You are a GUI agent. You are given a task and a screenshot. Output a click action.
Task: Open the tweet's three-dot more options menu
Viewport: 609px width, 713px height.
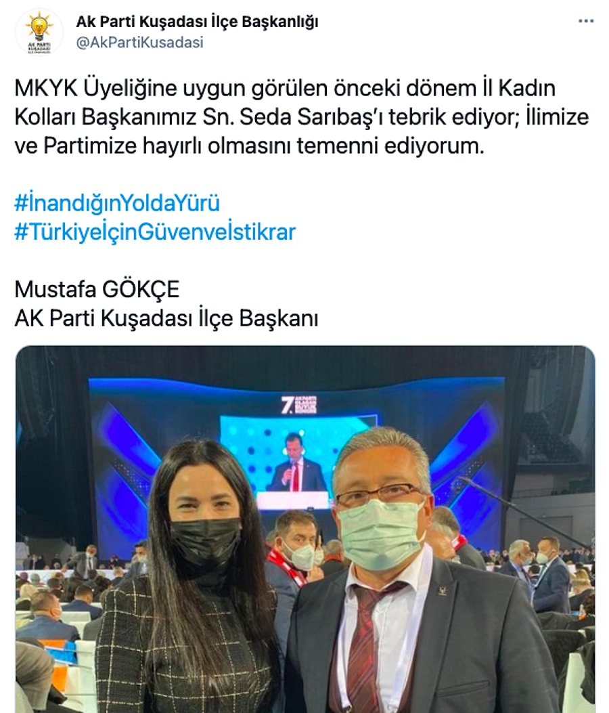[586, 21]
